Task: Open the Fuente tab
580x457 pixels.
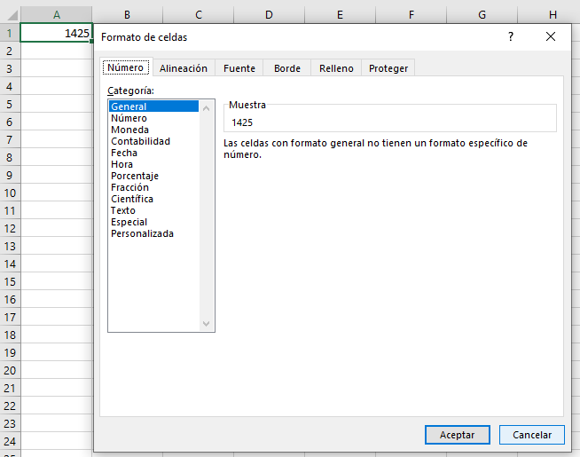Action: 239,68
